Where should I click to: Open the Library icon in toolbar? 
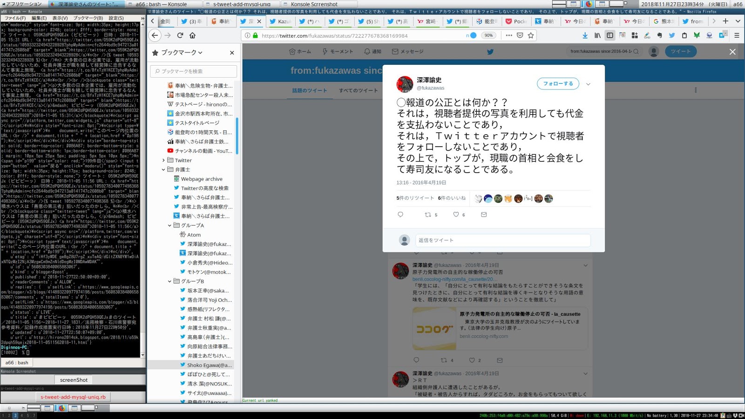597,35
